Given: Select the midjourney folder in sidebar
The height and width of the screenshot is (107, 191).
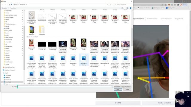Looking at the screenshot, I should (x=7, y=11).
